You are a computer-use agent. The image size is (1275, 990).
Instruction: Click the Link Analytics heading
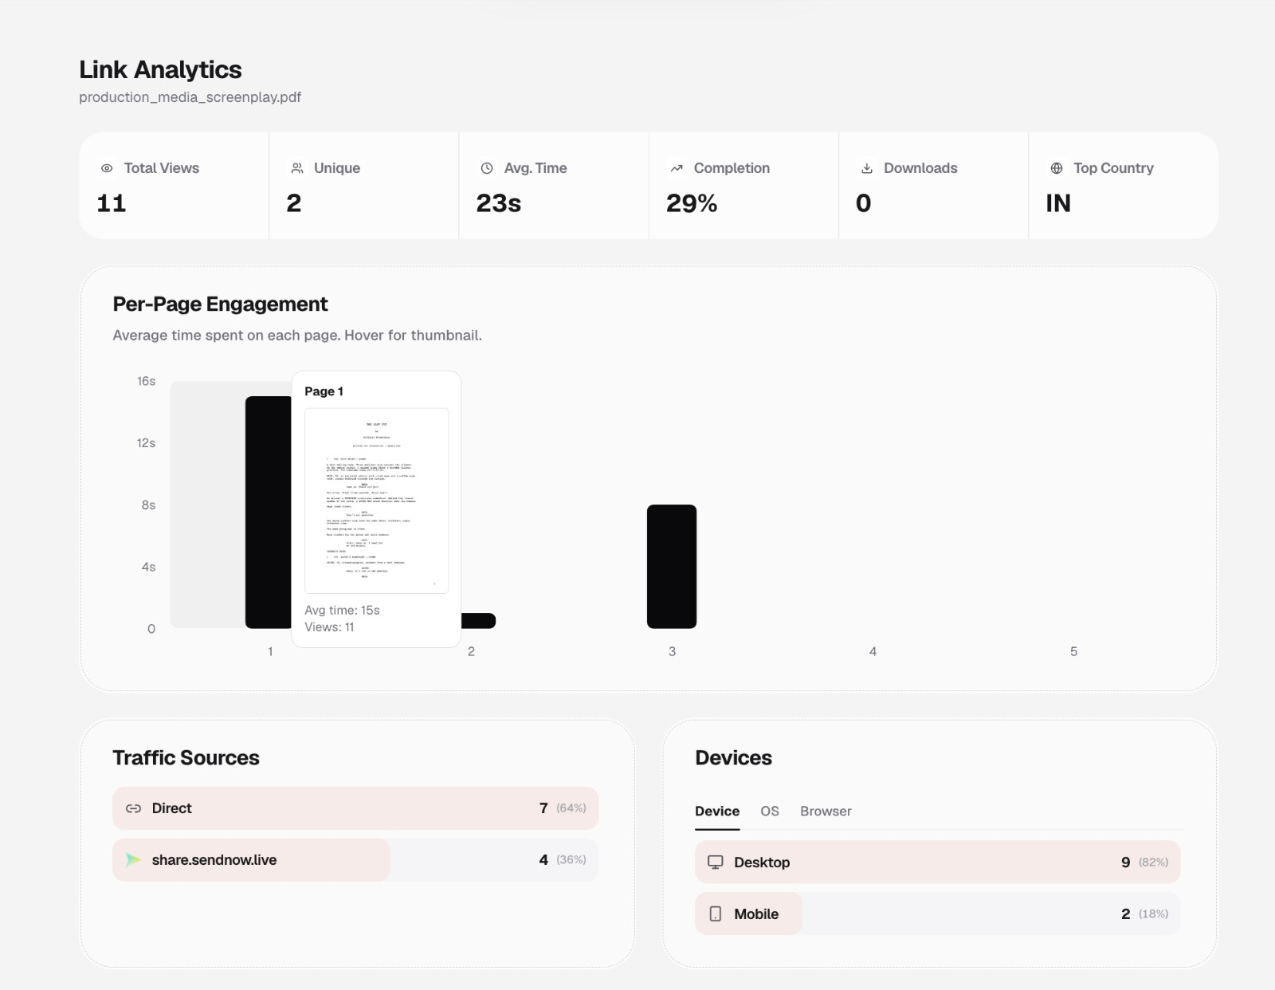tap(160, 70)
